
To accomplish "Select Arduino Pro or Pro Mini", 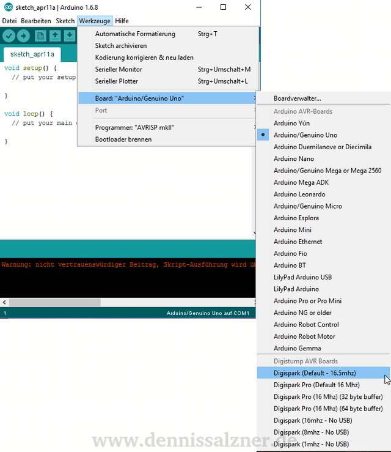I will 324,301.
